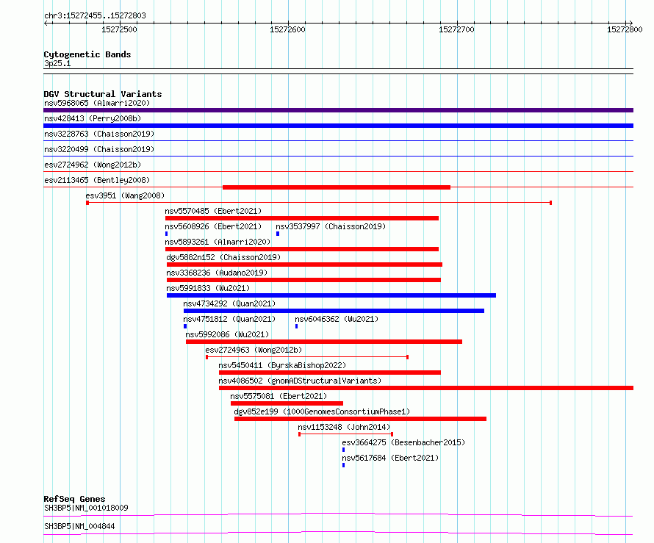Click the ruler's right scroll arrow
654x543 pixels.
pyautogui.click(x=630, y=24)
